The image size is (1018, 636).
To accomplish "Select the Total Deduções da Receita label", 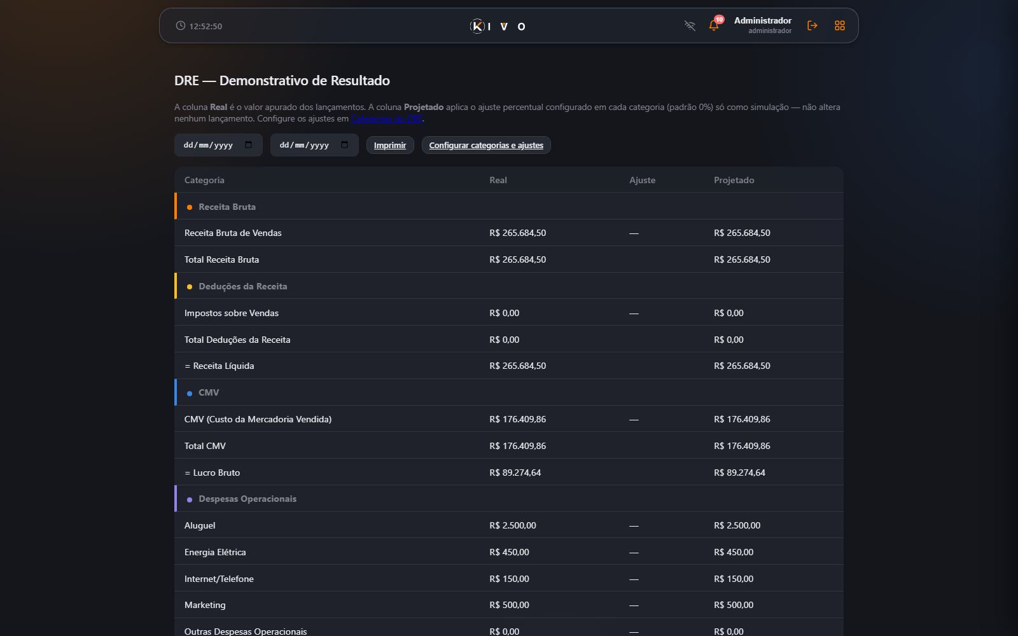I will 237,340.
